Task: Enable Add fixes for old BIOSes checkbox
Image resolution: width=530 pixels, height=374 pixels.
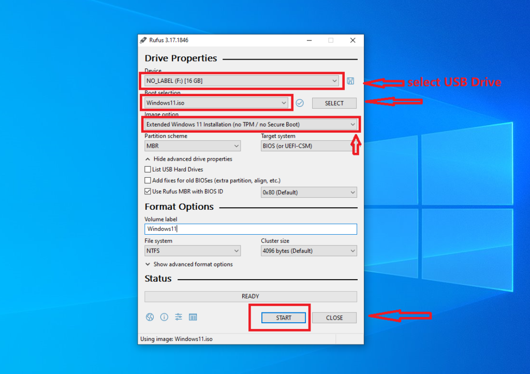Action: (148, 180)
